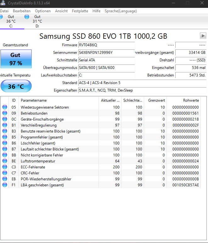Click the CrystalDiskInfo app icon in title bar

(3, 3)
